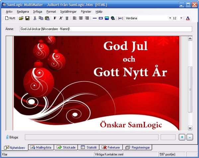
Task: Switch to the Nyhetsbrev tab
Action: pos(15,148)
